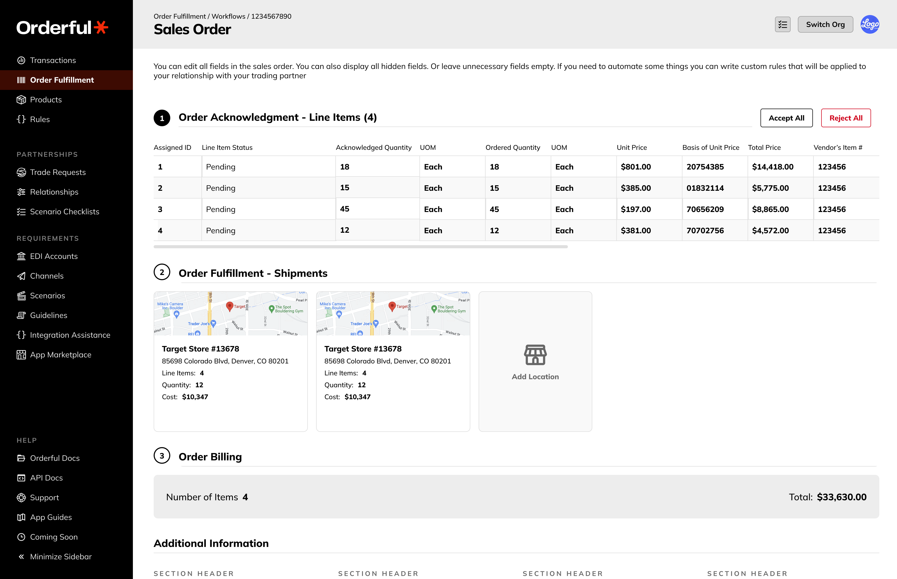Click the Guidelines scroll icon
897x579 pixels.
[x=21, y=315]
